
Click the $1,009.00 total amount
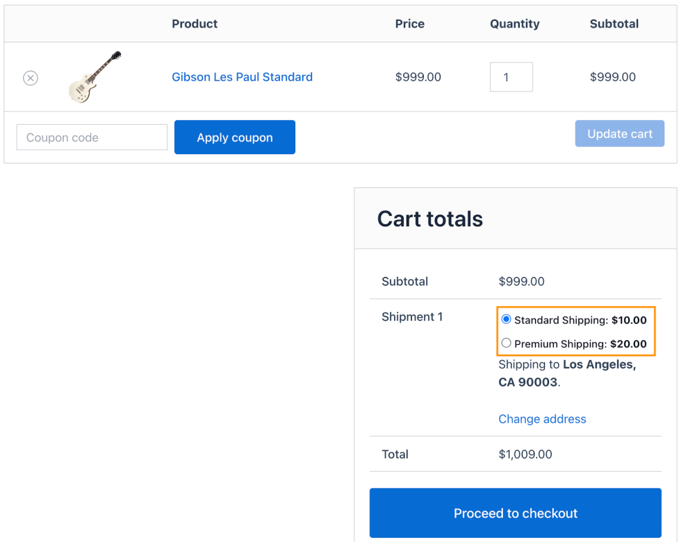(525, 455)
